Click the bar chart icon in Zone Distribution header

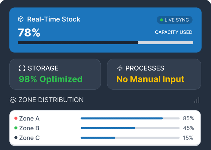(197, 100)
